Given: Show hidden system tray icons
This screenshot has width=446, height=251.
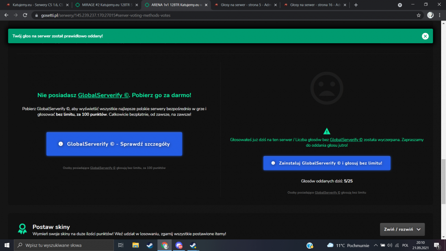Looking at the screenshot, I should click(376, 245).
